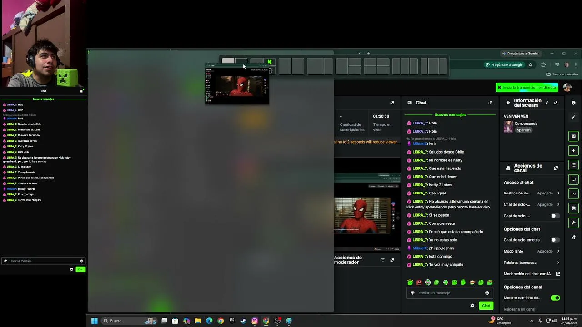Disable the Mostrar cantidad de... switch
Image resolution: width=582 pixels, height=327 pixels.
coord(555,298)
